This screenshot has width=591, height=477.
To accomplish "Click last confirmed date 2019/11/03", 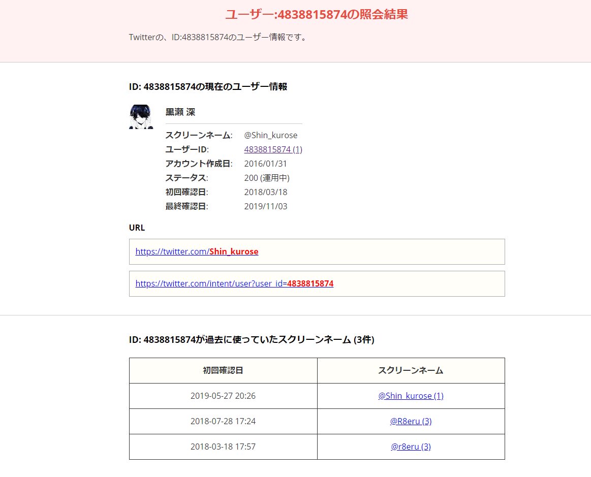I will click(x=265, y=206).
